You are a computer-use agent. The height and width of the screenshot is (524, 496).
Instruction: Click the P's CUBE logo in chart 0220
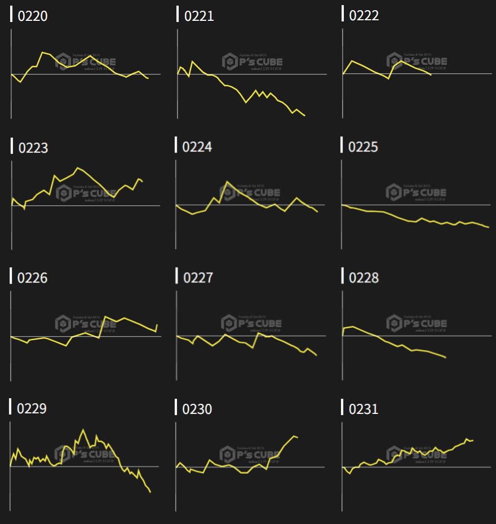tap(86, 61)
